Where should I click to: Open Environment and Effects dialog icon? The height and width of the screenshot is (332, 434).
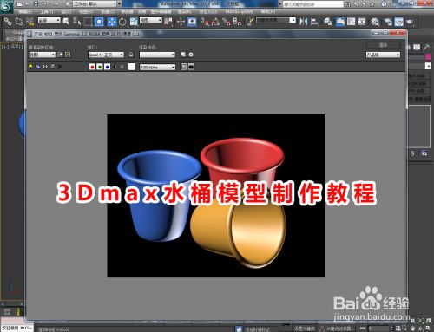click(191, 55)
